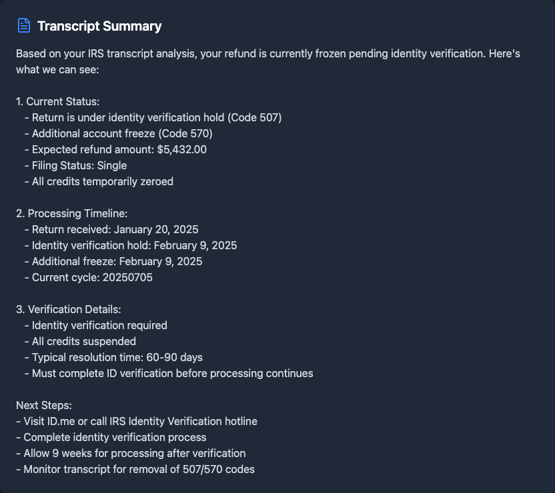The width and height of the screenshot is (555, 493).
Task: Click the All credits temporarily zeroed line
Action: point(103,181)
